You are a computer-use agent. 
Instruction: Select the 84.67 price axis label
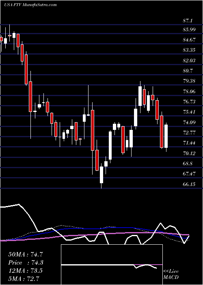pos(190,39)
